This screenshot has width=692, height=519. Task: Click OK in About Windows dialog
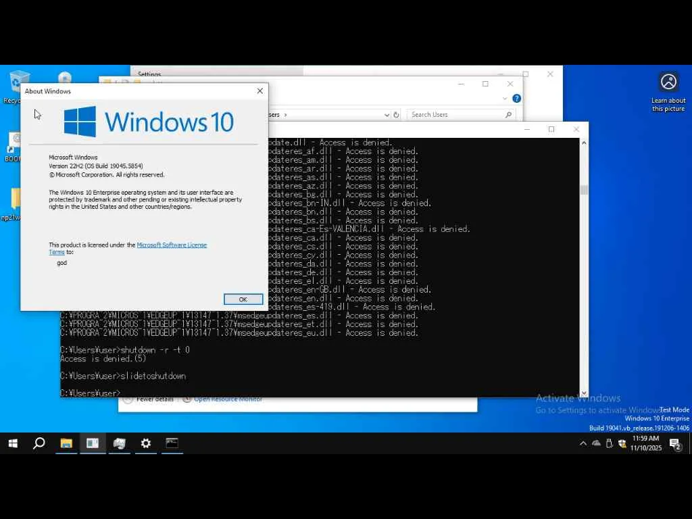(243, 299)
